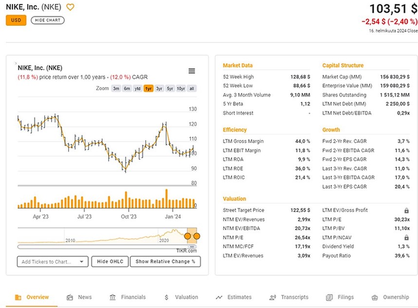
Task: Click the LTM P/E value 30,23x
Action: click(x=402, y=219)
